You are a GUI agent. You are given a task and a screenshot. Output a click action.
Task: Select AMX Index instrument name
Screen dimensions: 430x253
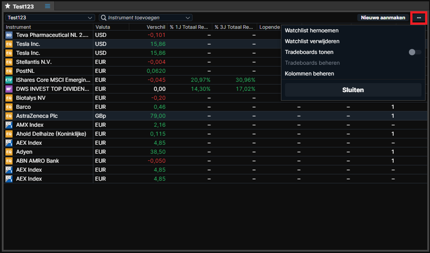click(30, 125)
